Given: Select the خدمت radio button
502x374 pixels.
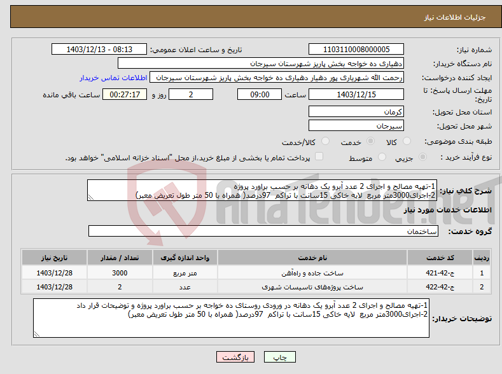Looking at the screenshot, I should 370,141.
